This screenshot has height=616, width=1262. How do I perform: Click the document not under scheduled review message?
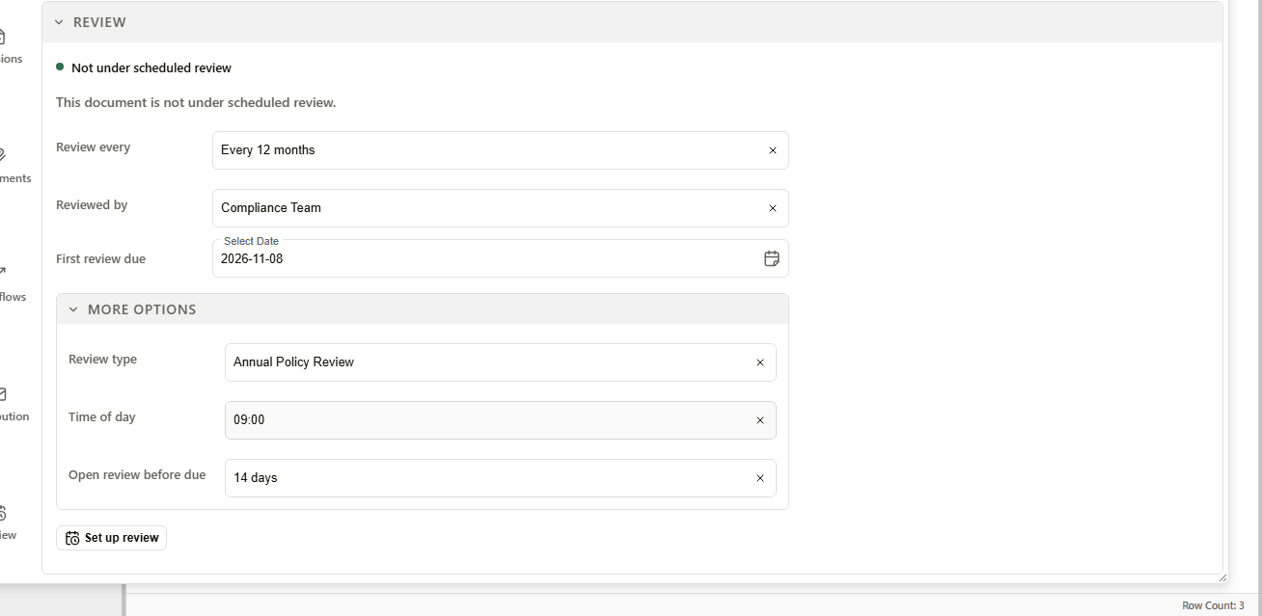[196, 102]
